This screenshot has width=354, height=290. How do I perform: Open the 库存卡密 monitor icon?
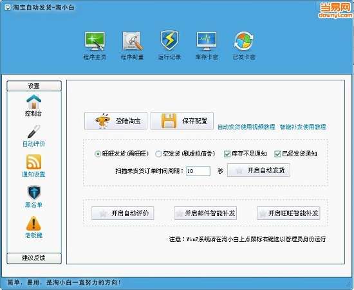(207, 41)
